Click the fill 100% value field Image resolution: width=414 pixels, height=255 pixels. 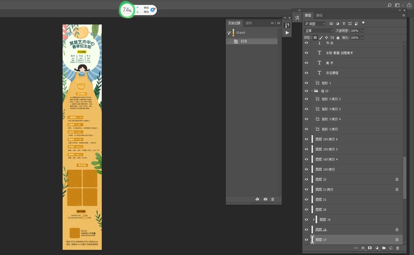[x=355, y=38]
